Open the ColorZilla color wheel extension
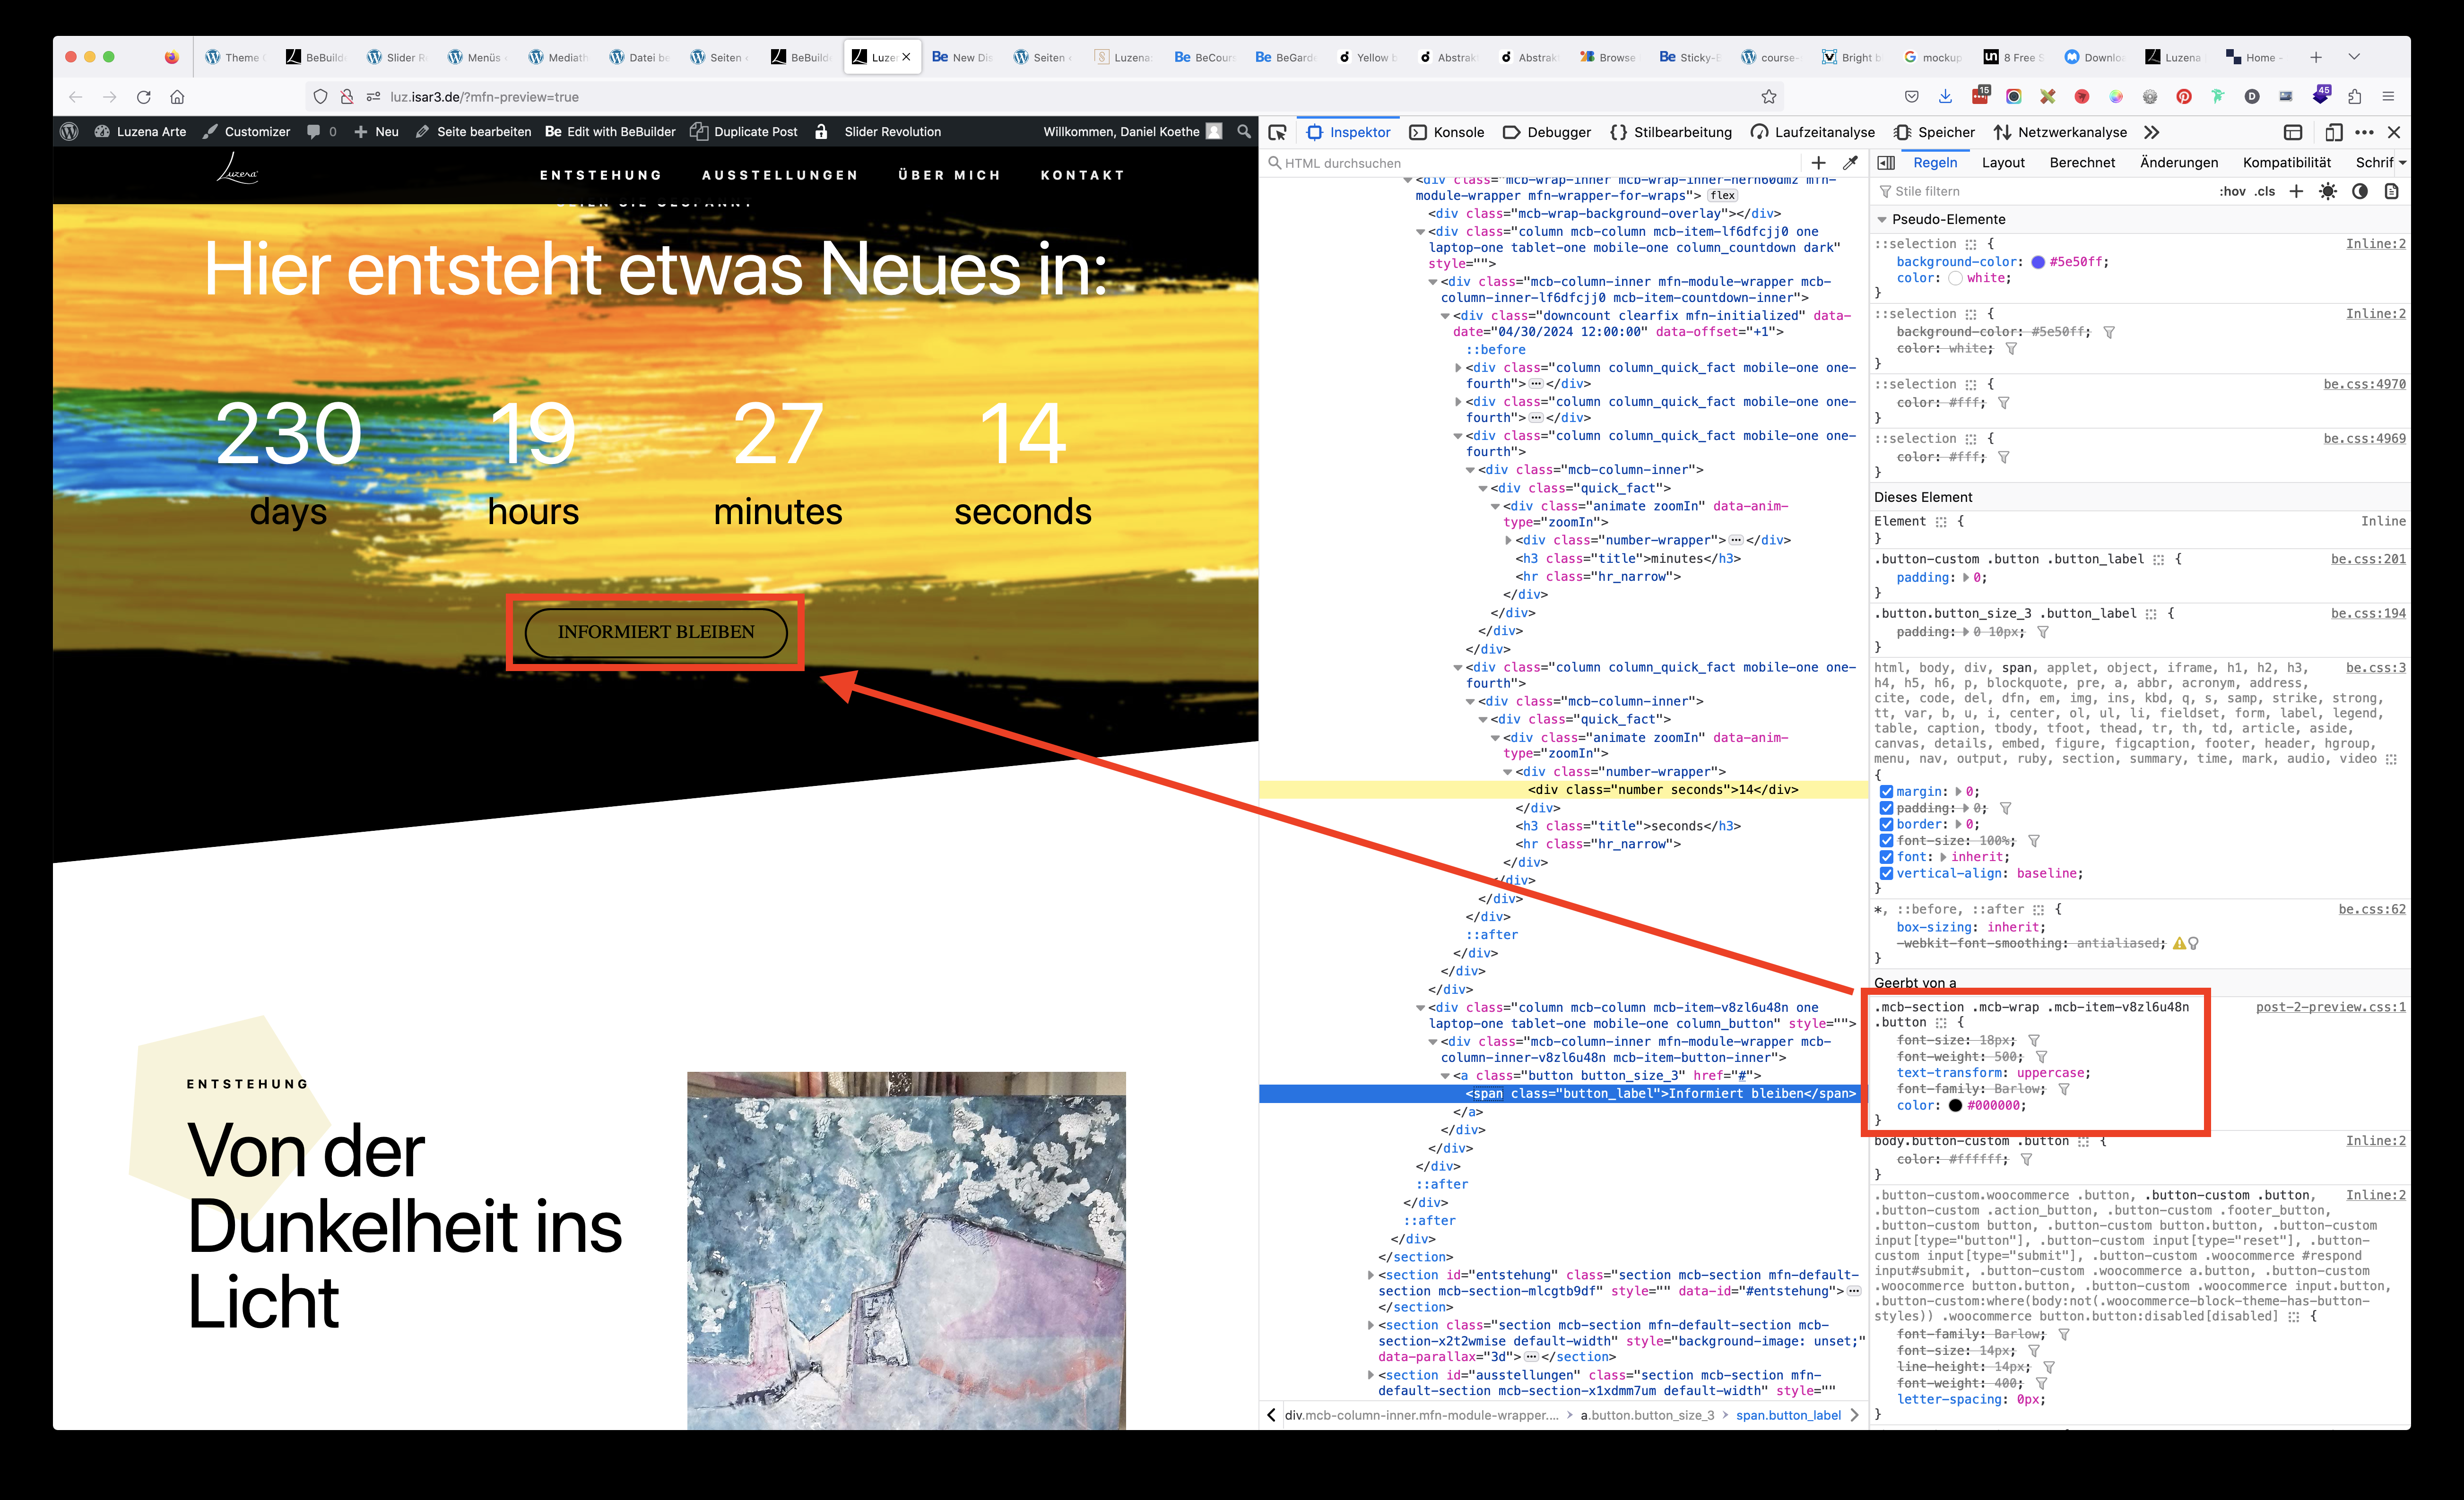2464x1500 pixels. coord(2116,97)
